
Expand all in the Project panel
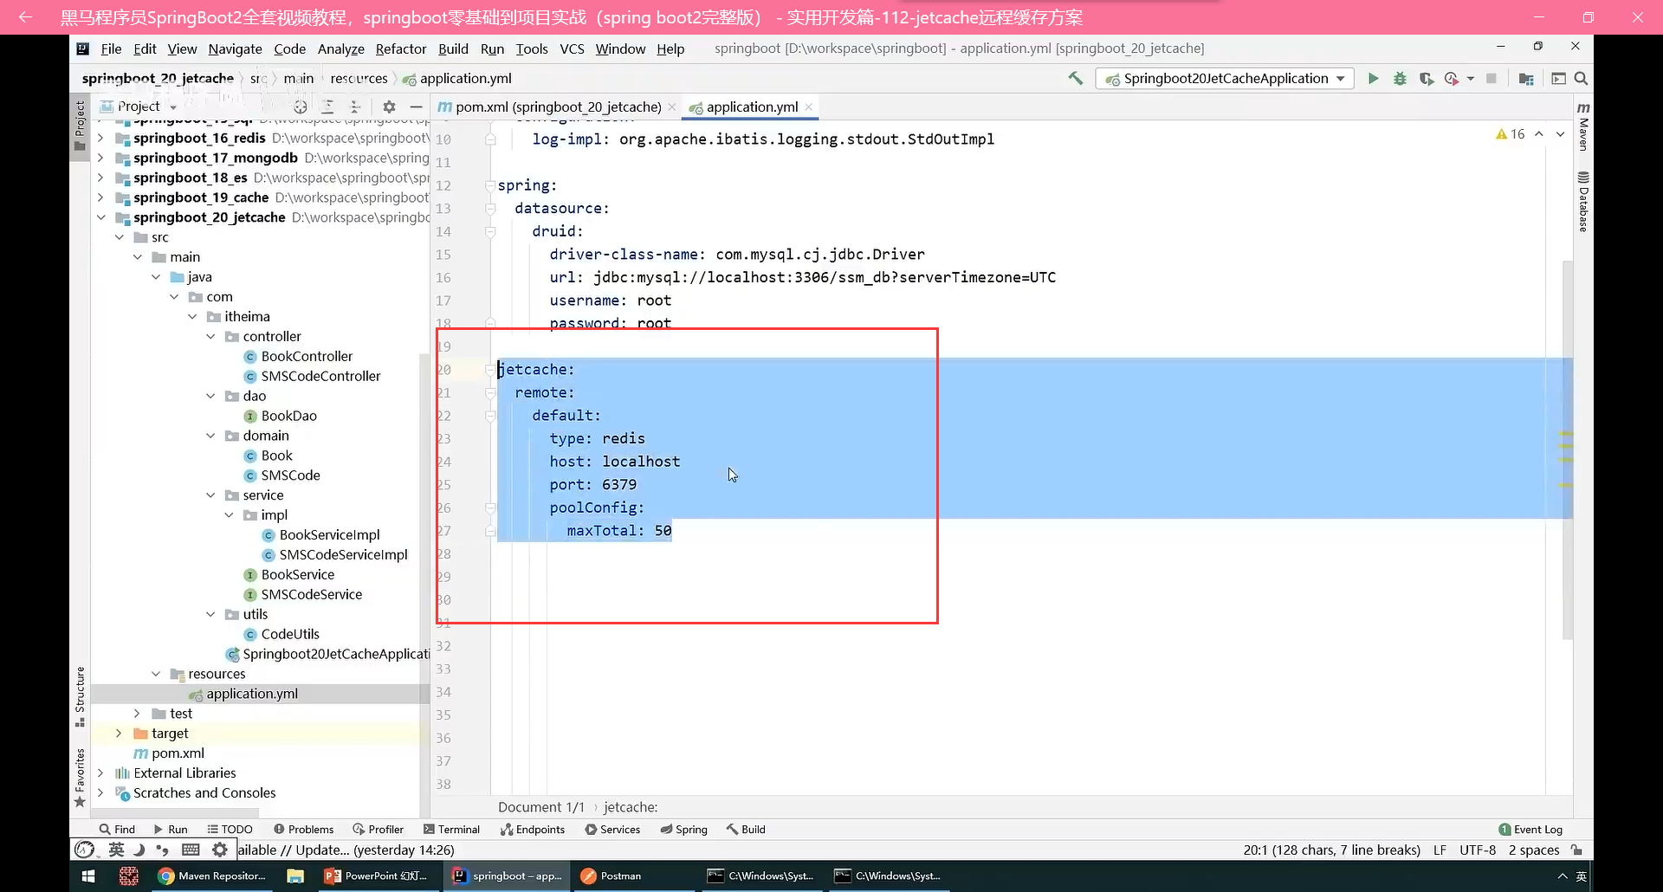[327, 107]
